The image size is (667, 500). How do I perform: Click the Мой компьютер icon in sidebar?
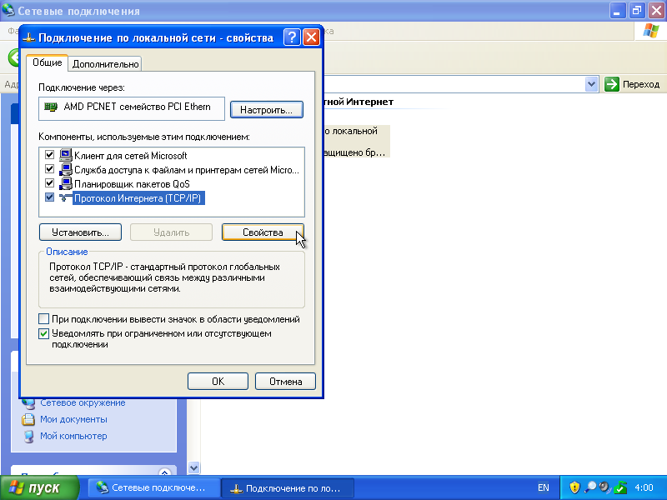pos(28,436)
